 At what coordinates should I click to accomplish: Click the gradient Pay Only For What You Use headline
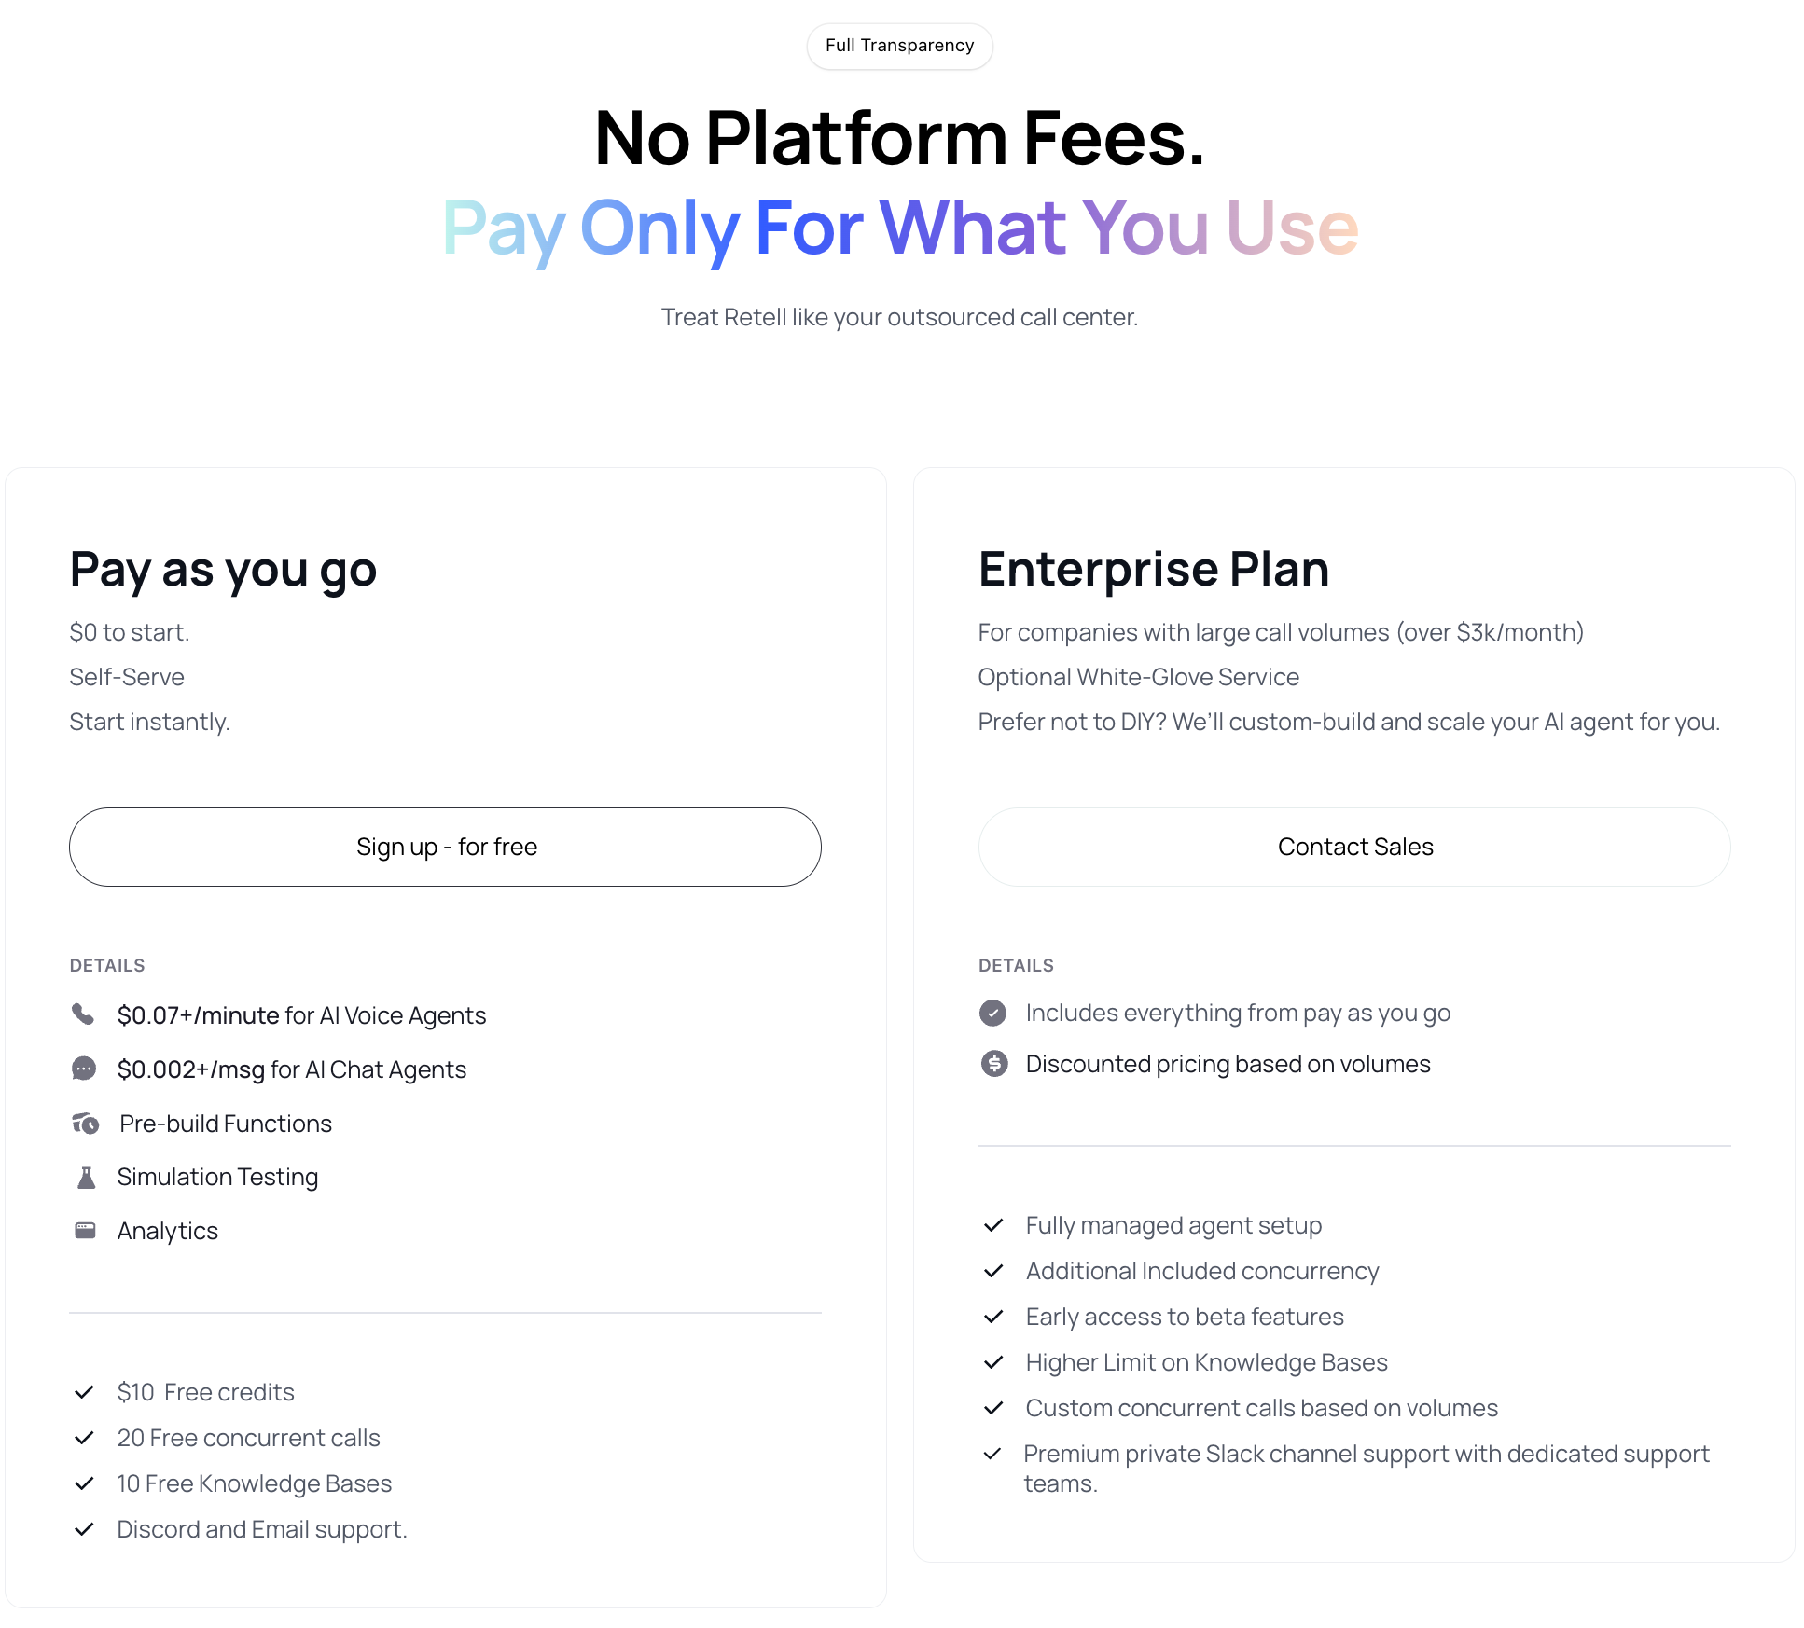point(899,228)
